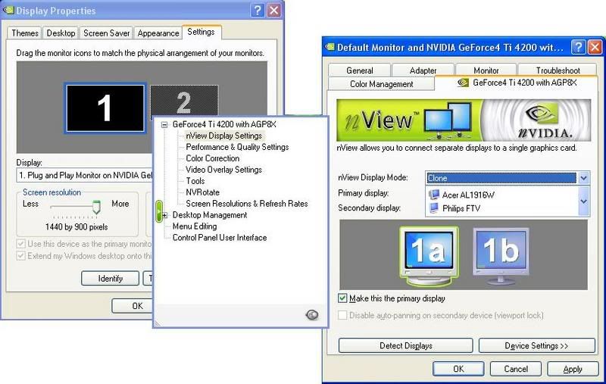Image resolution: width=606 pixels, height=384 pixels.
Task: Click the NVIDIA eye icon in menu footer
Action: (x=312, y=315)
